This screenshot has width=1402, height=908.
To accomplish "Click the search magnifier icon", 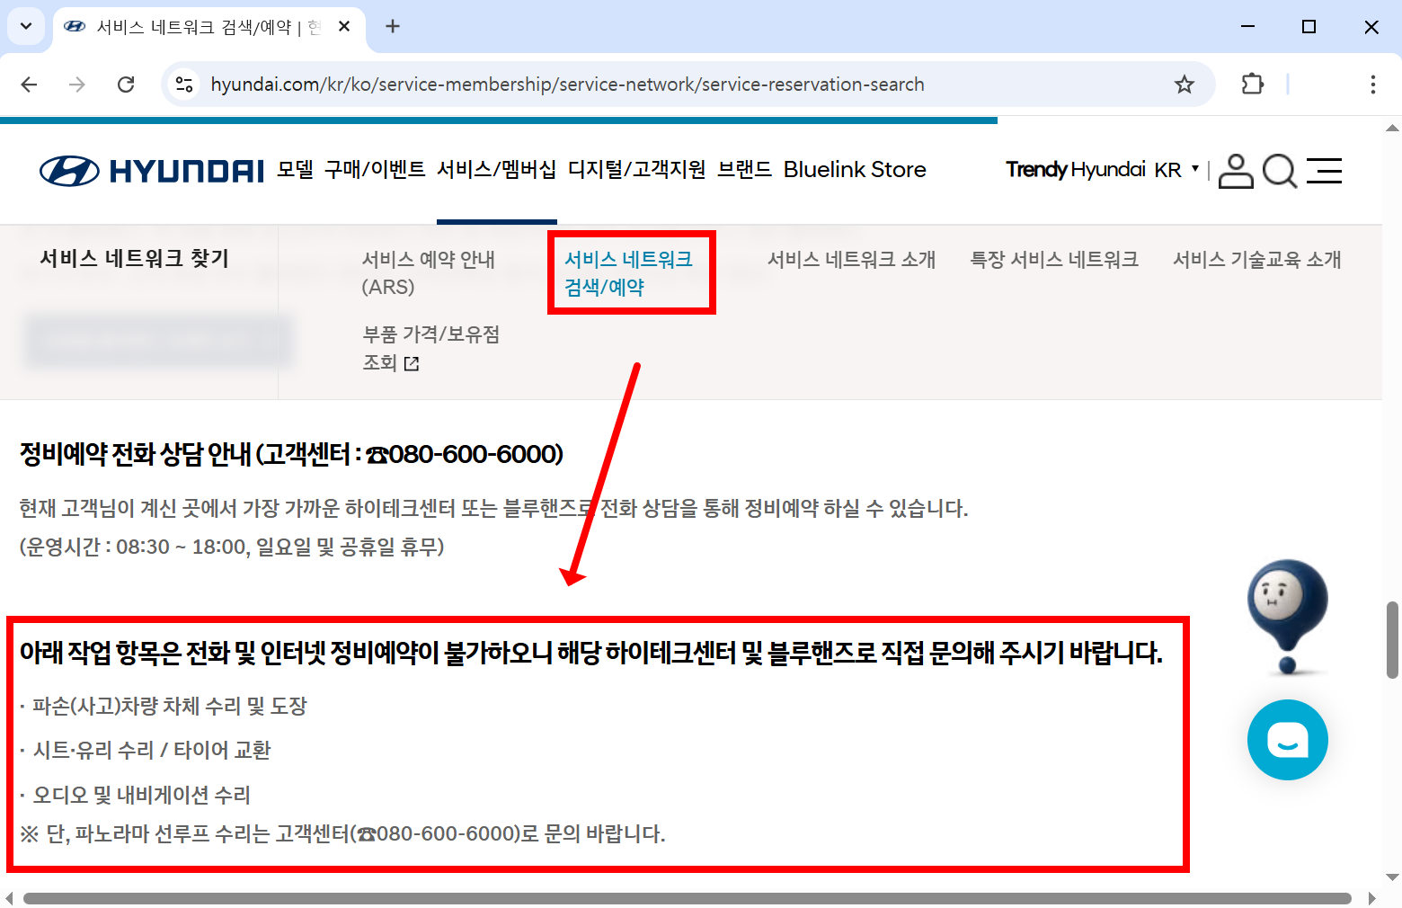I will (x=1280, y=171).
